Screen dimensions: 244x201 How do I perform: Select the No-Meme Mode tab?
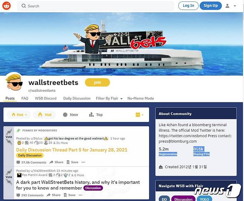[141, 99]
